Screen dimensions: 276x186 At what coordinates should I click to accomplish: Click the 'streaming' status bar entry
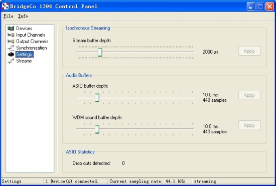(205, 181)
